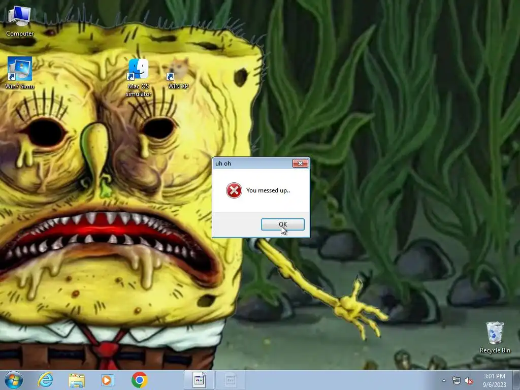Open the Windows Start orb
The image size is (520, 390).
click(14, 380)
